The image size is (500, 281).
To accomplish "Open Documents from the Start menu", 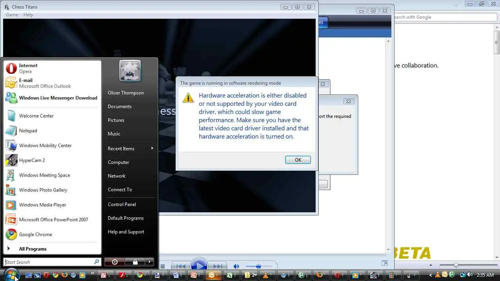I will point(120,107).
